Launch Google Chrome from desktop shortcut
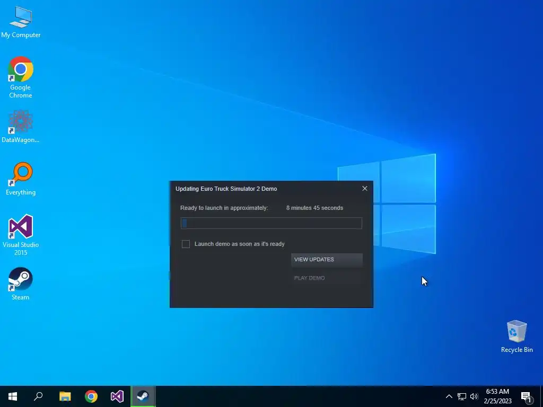Image resolution: width=543 pixels, height=407 pixels. (x=21, y=77)
